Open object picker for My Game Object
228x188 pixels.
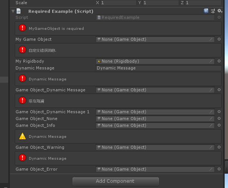pyautogui.click(x=219, y=39)
